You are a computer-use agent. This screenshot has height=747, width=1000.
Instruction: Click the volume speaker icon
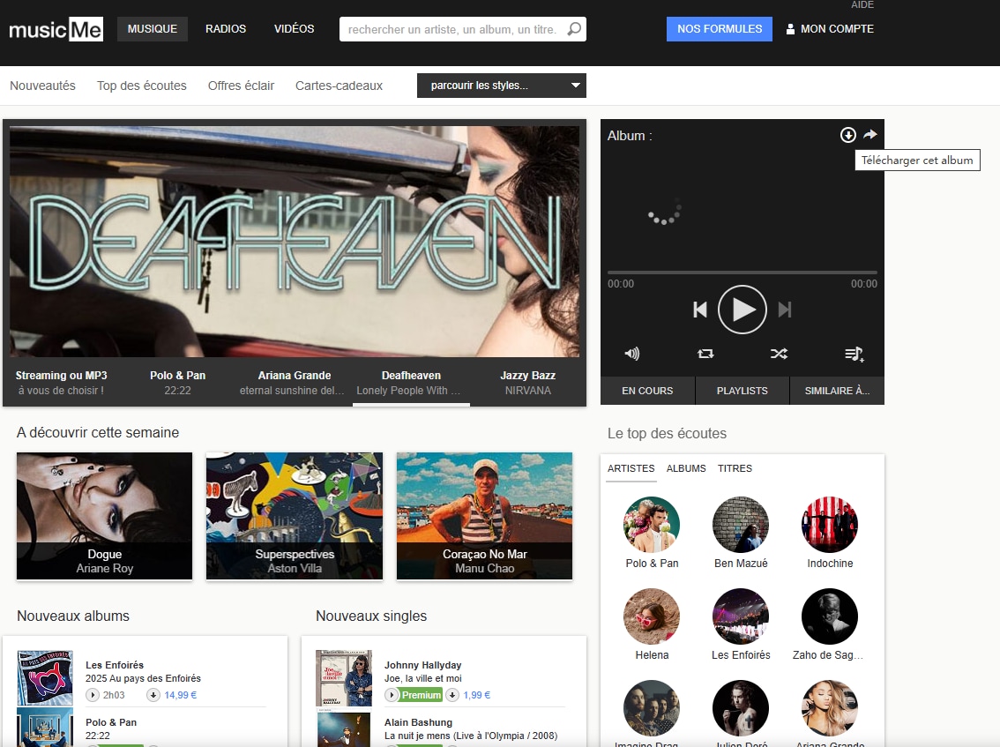[x=631, y=354]
